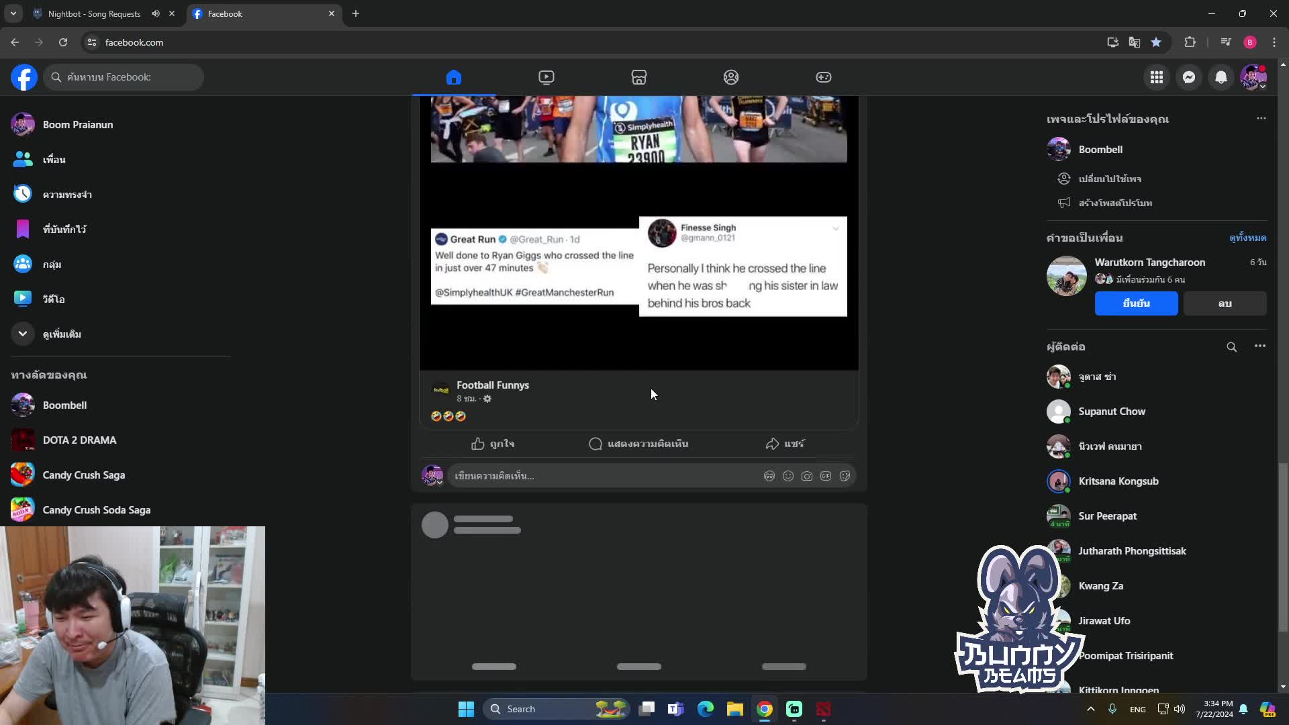The image size is (1289, 725).
Task: Open Chrome extensions puzzle icon
Action: point(1190,42)
